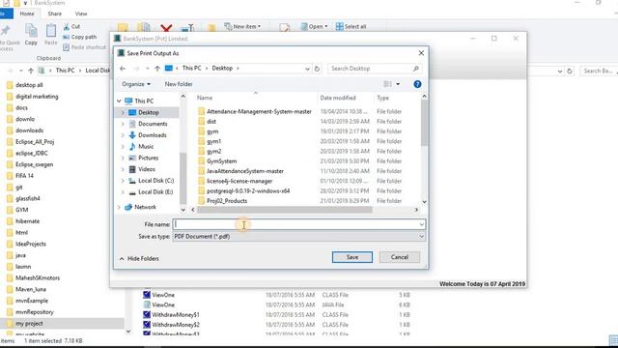Open the New item dropdown in Explorer ribbon
The width and height of the screenshot is (618, 348).
tap(242, 26)
